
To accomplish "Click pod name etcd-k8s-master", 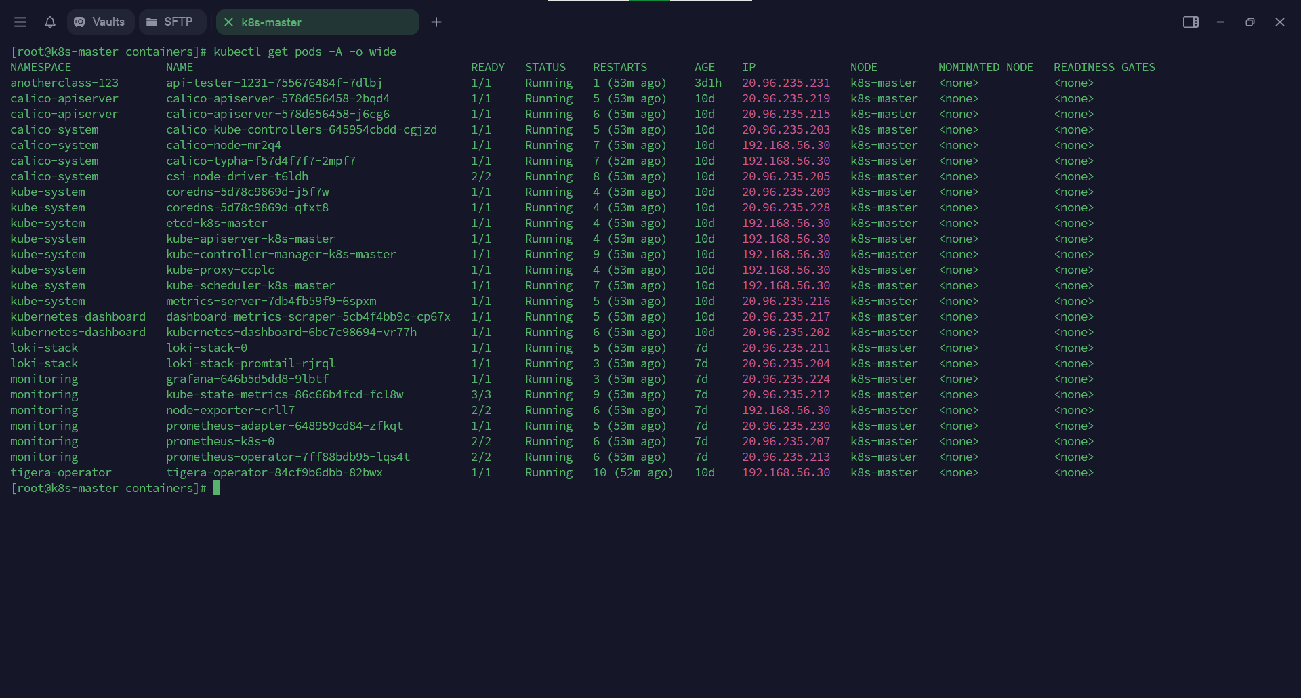I will [217, 223].
